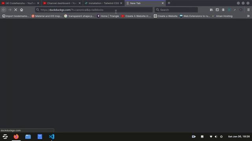
Task: Open the Firefox hamburger menu
Action: pyautogui.click(x=248, y=10)
